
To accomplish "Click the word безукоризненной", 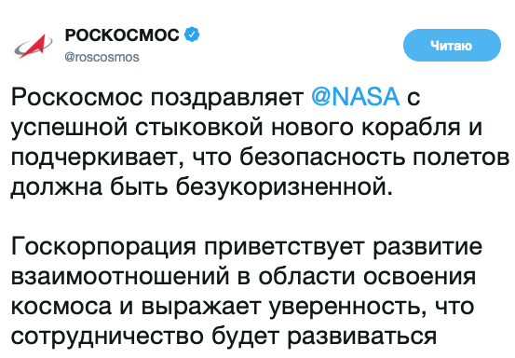I will (284, 188).
